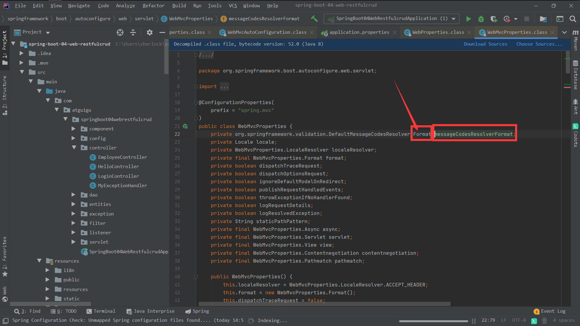
Task: Click locate target icon in Project panel
Action: point(120,32)
